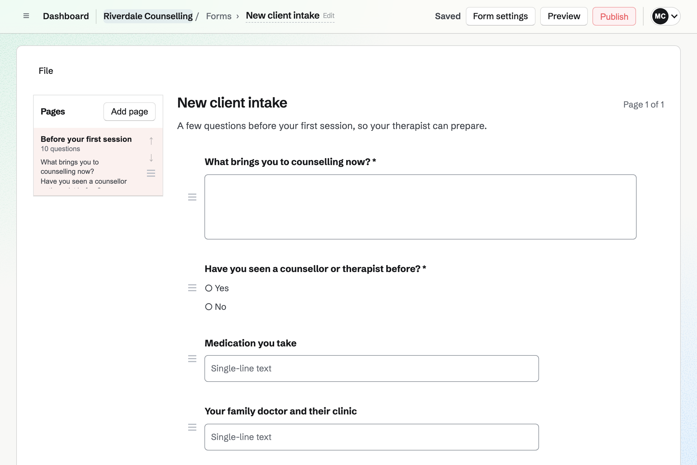The width and height of the screenshot is (697, 465).
Task: Publish the form
Action: (x=614, y=16)
